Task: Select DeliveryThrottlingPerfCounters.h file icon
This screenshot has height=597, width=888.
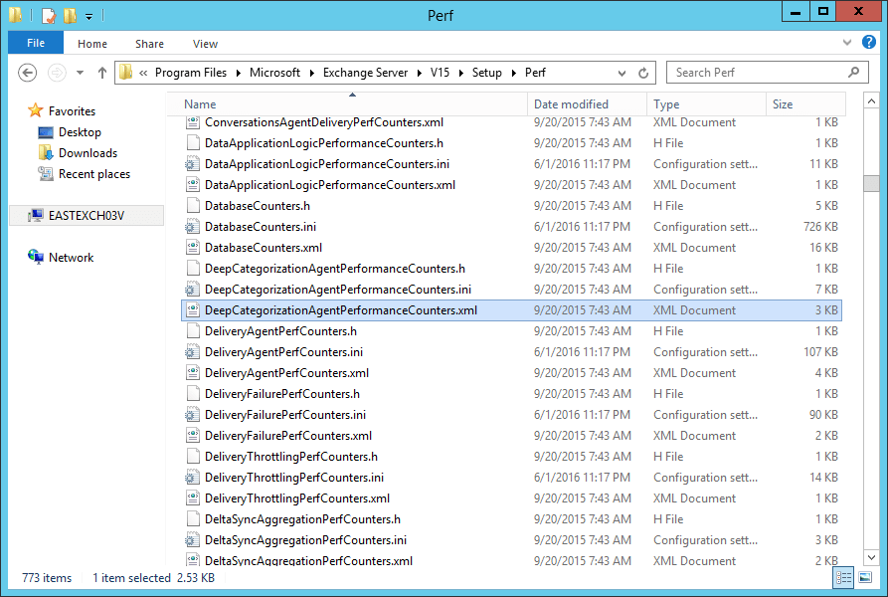Action: click(x=193, y=457)
